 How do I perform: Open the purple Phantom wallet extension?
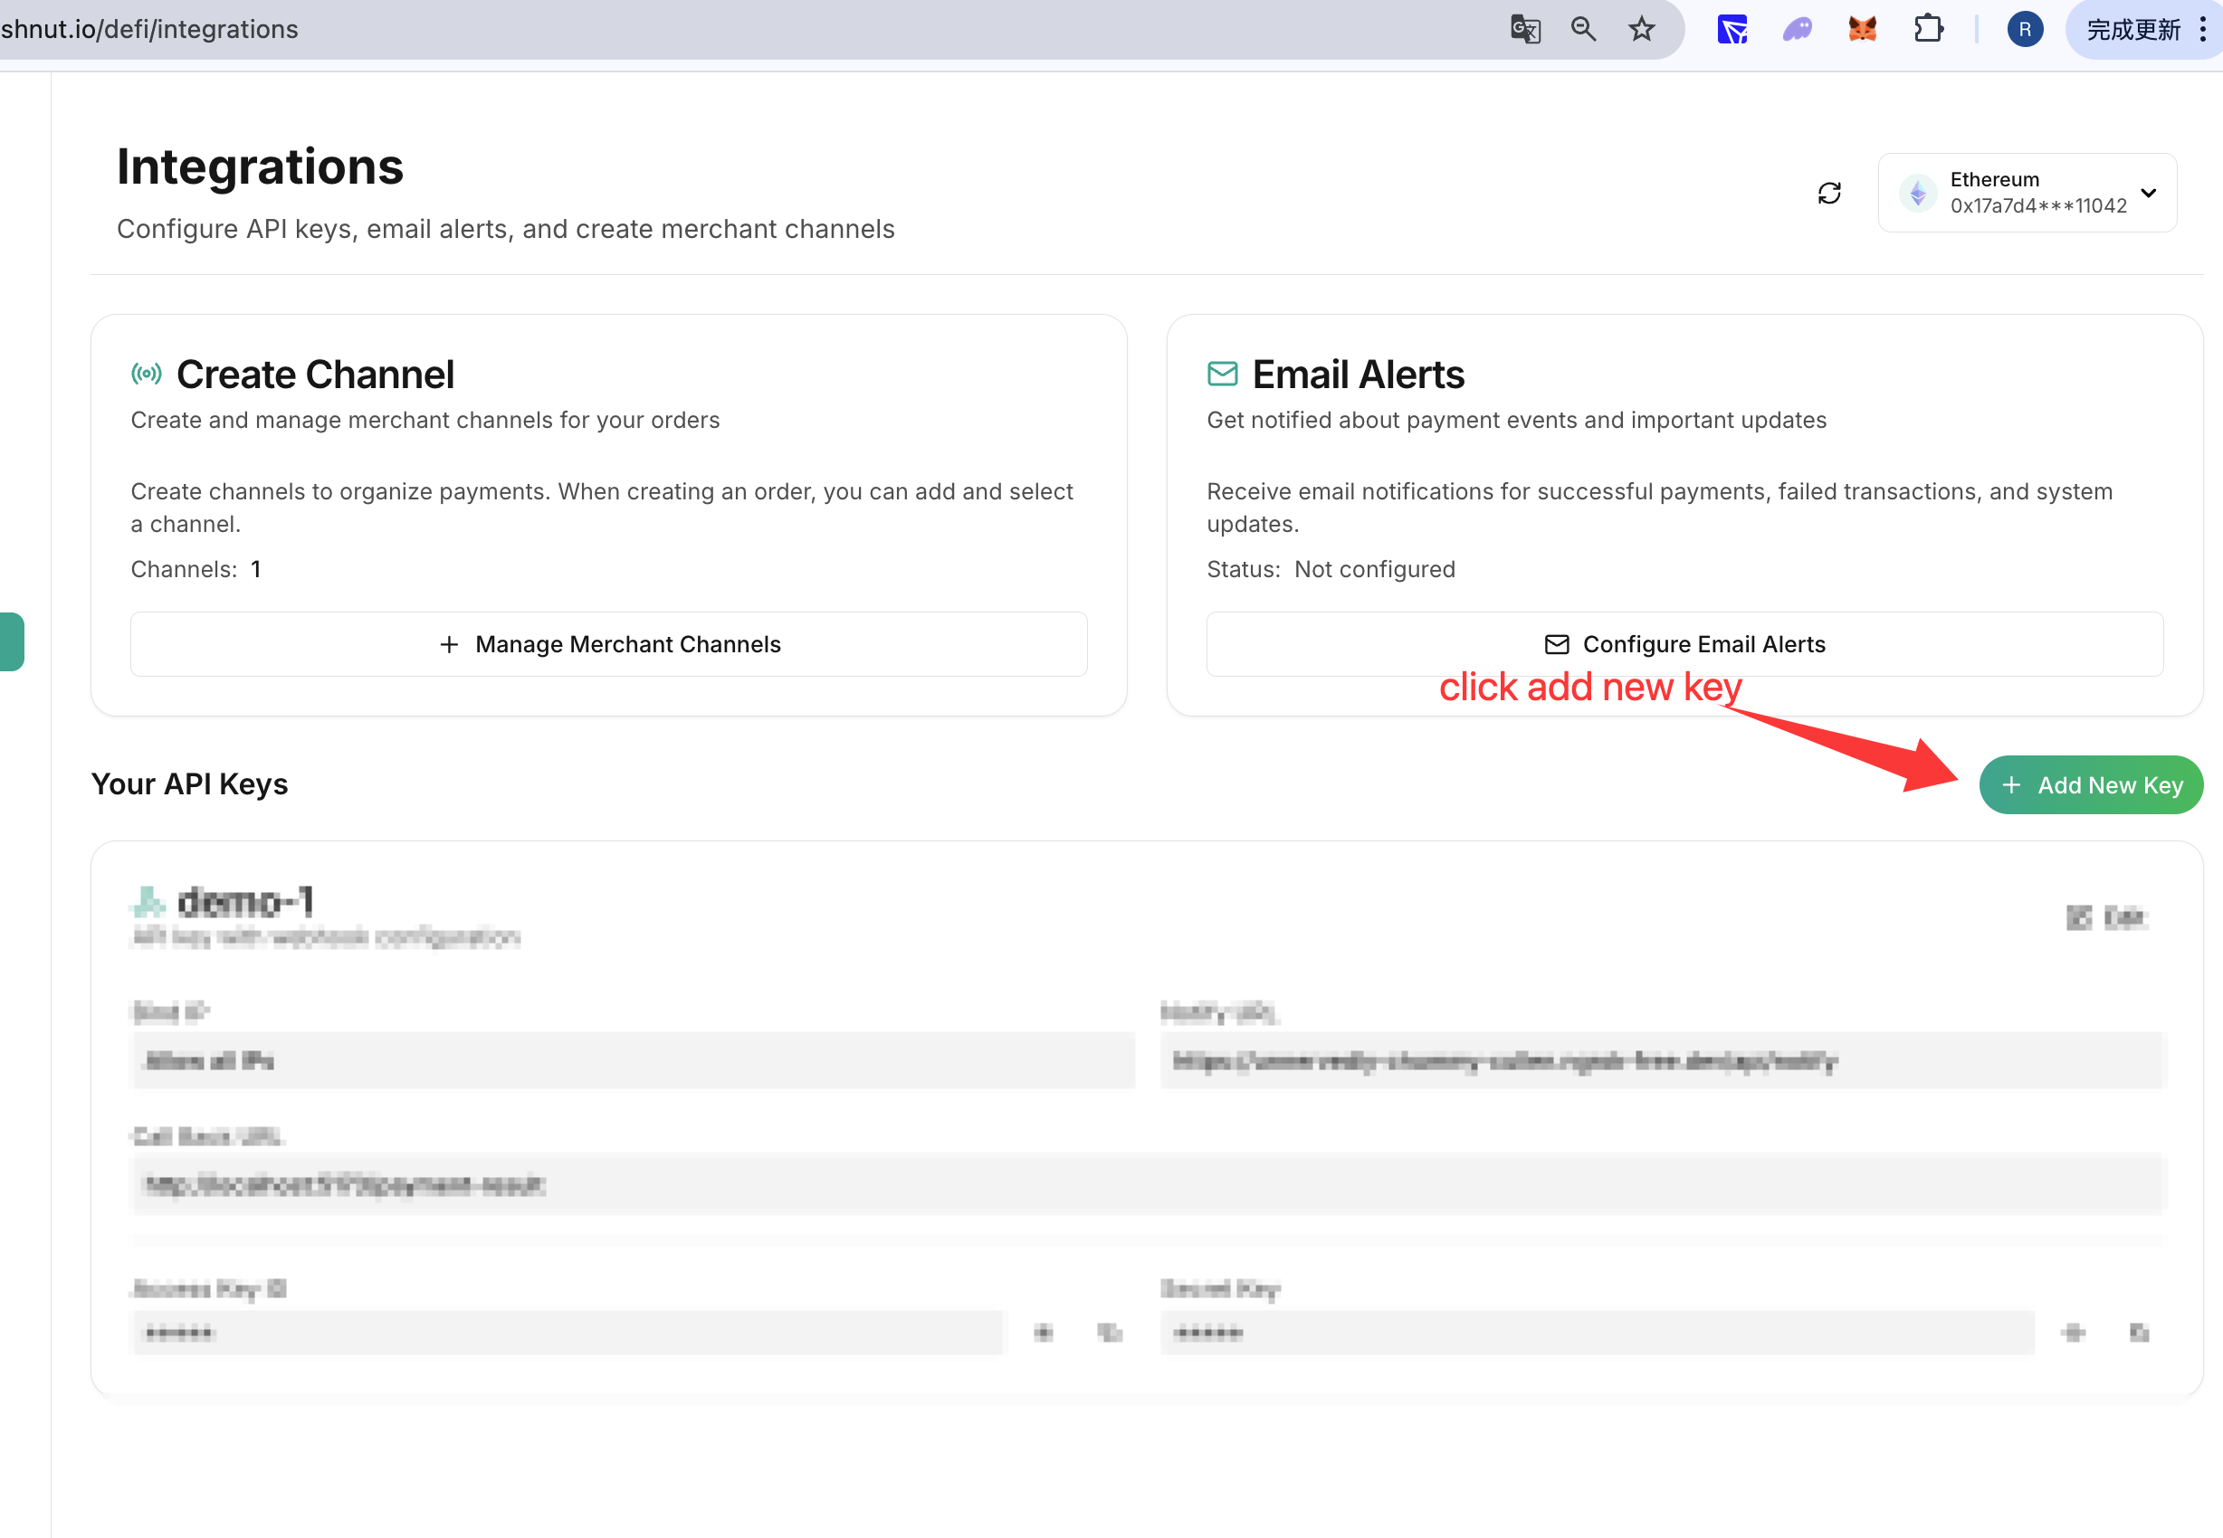[1797, 30]
